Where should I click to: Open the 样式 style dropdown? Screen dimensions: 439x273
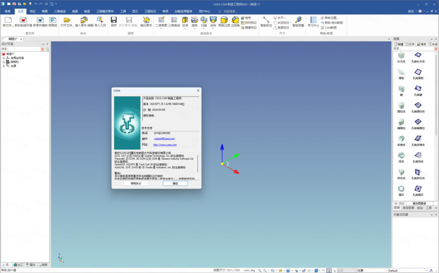click(x=412, y=11)
